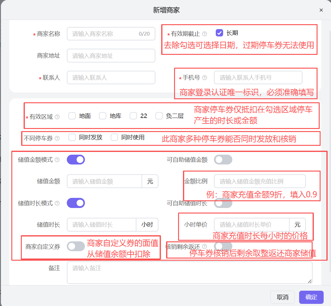Turn off the 储值金额模式 switch
The image size is (331, 306).
point(76,159)
